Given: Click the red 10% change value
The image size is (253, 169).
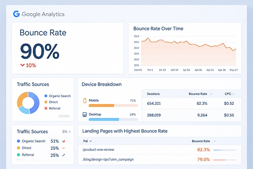Looking at the screenshot, I should (x=31, y=65).
